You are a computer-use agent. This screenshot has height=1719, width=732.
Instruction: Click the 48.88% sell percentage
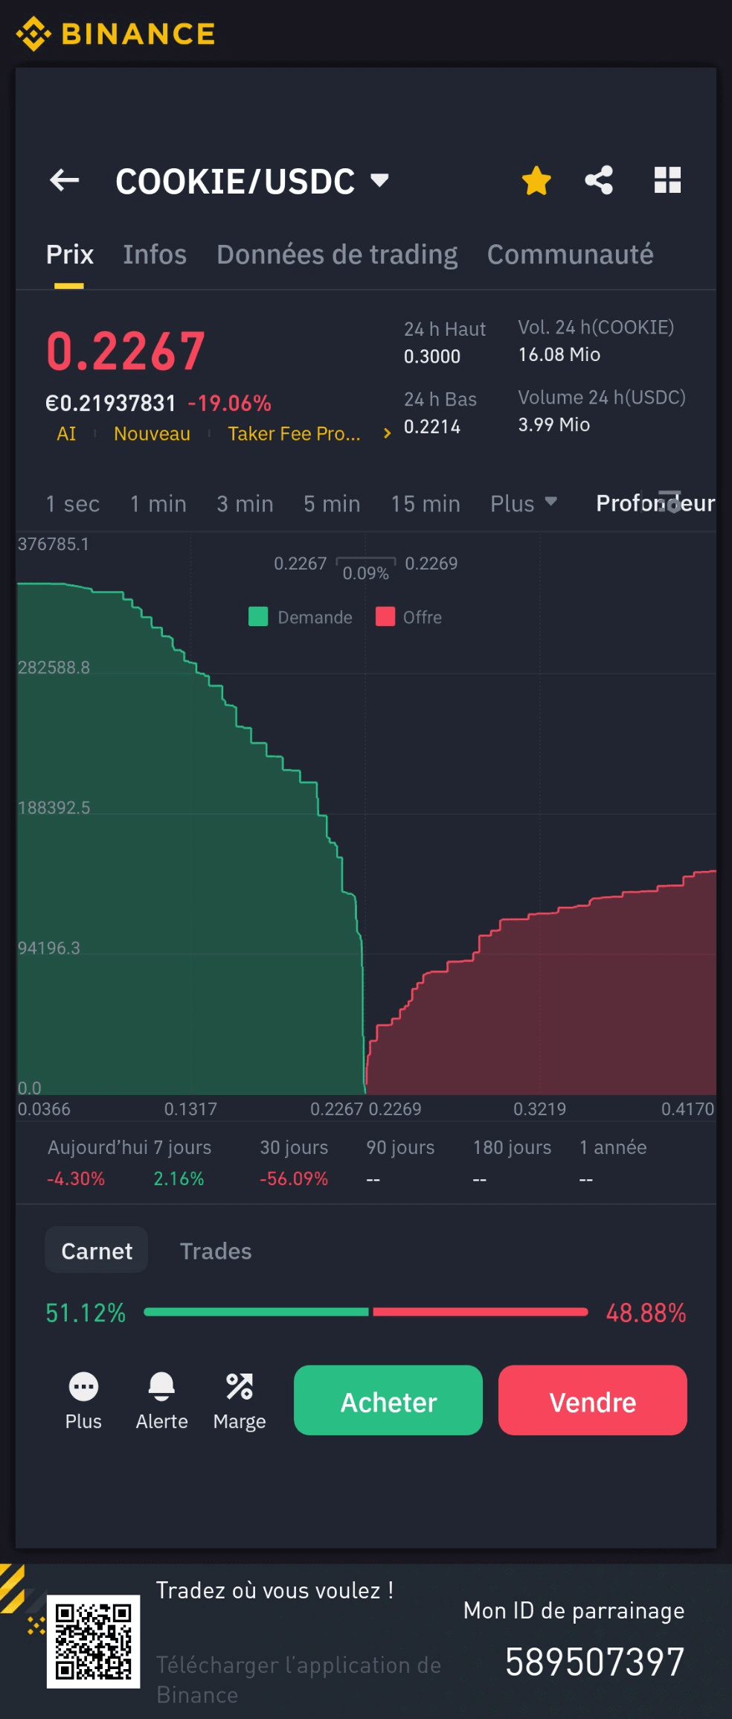tap(646, 1313)
